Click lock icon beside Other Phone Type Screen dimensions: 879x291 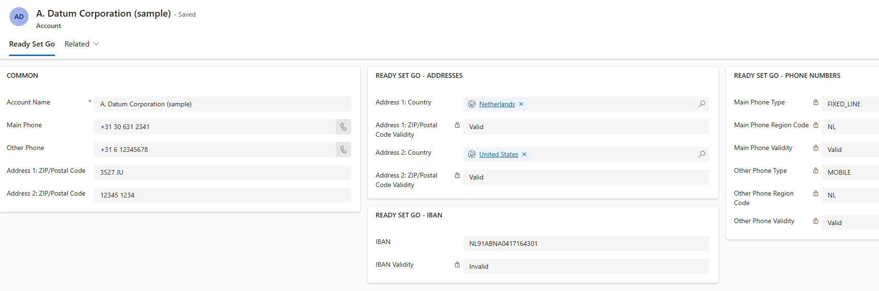(x=816, y=170)
